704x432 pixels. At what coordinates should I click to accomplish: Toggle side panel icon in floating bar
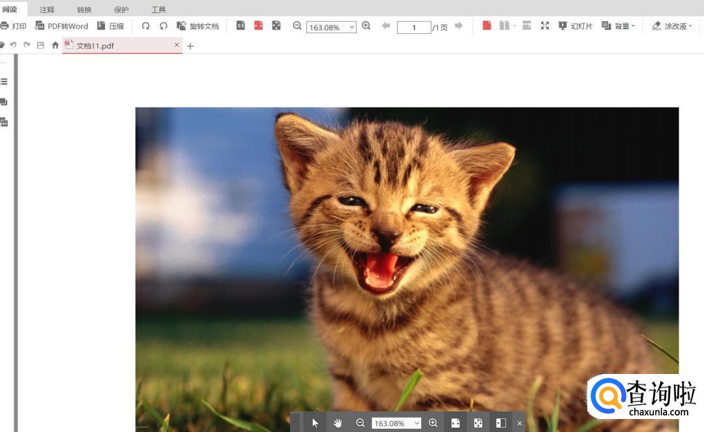click(x=501, y=423)
